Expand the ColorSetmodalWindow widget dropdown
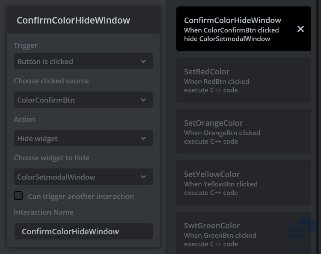This screenshot has height=254, width=321. click(77, 177)
